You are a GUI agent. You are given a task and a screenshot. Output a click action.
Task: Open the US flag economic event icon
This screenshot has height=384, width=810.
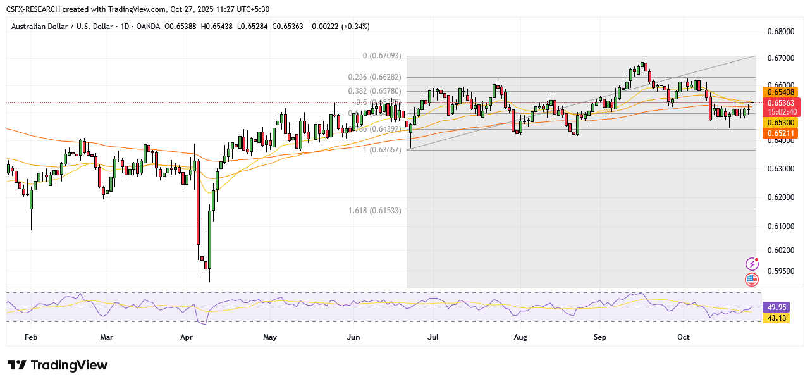pyautogui.click(x=751, y=279)
